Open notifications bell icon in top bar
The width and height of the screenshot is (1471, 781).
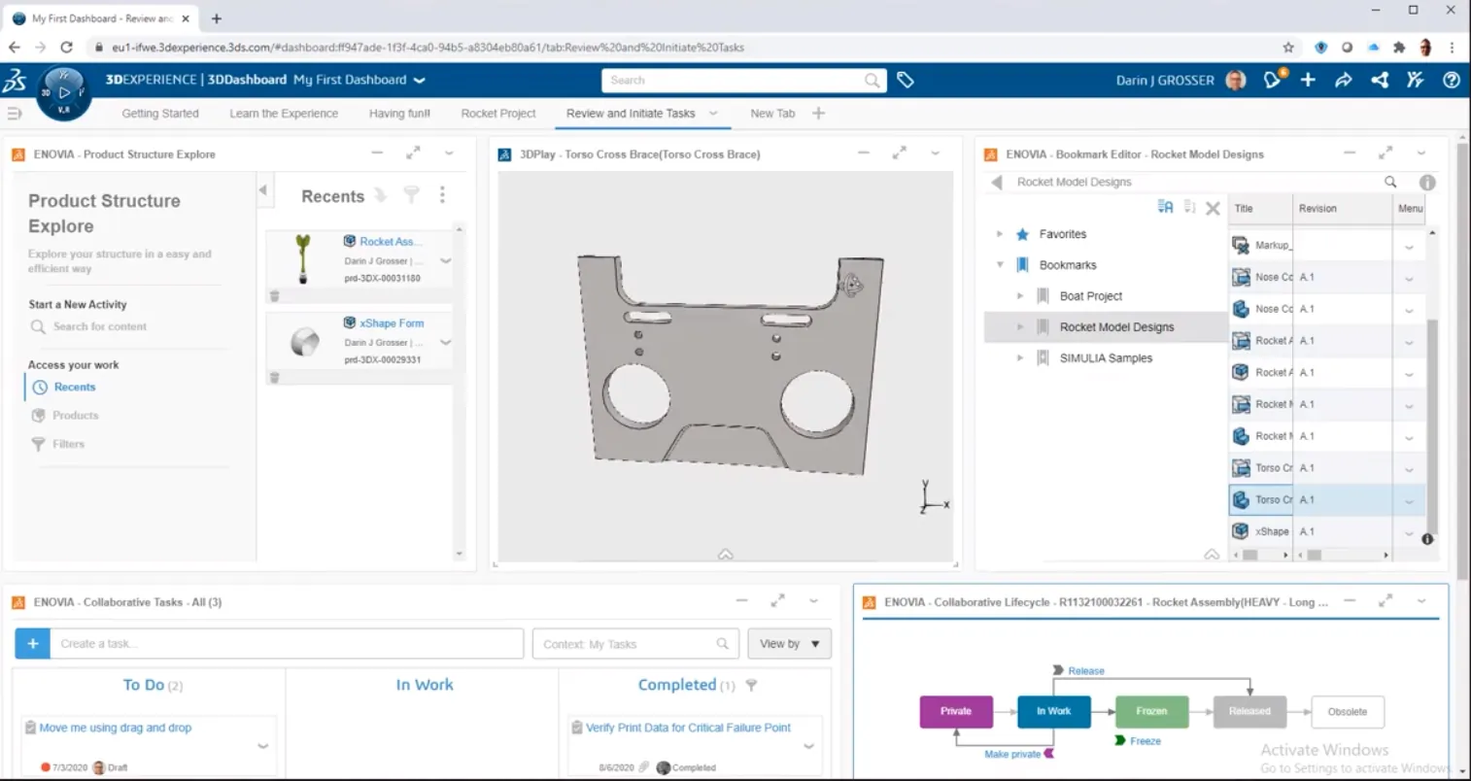pyautogui.click(x=1273, y=80)
